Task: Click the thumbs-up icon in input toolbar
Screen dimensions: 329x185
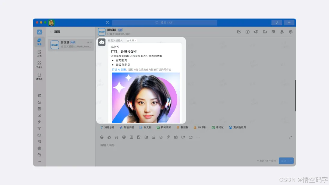Action: coord(109,137)
